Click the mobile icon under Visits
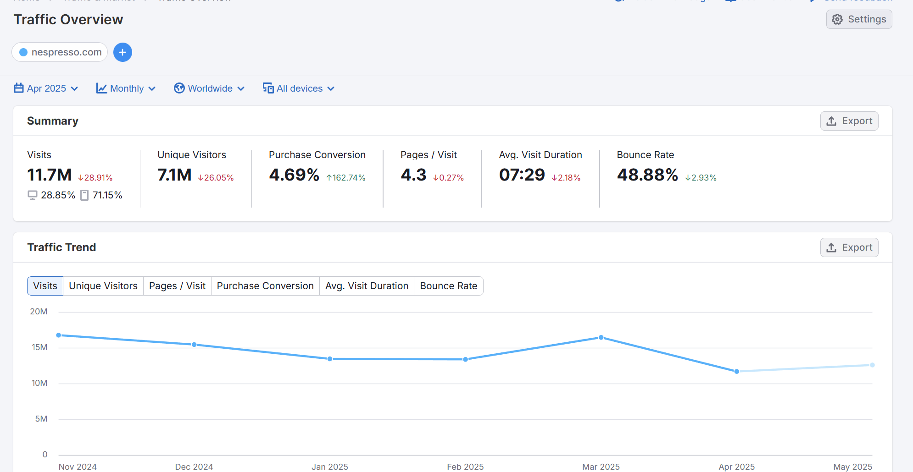The image size is (913, 472). (84, 195)
